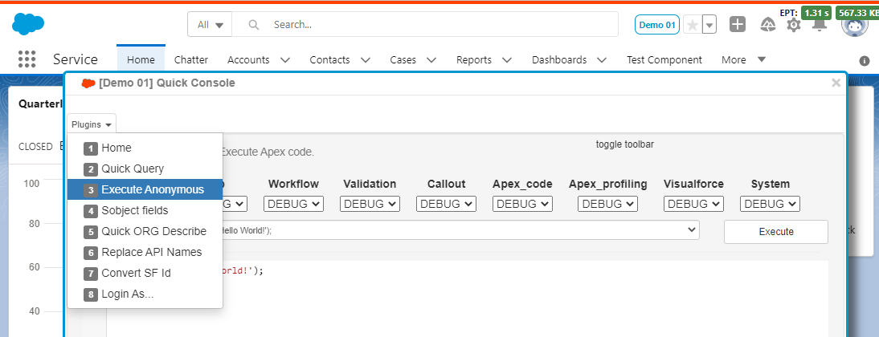Open the App Launcher dots grid
This screenshot has width=879, height=337.
point(27,59)
